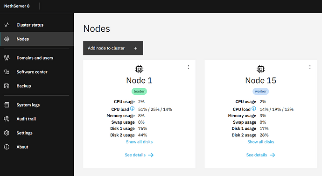Click the leader badge on Node 1
This screenshot has width=322, height=176.
click(139, 92)
